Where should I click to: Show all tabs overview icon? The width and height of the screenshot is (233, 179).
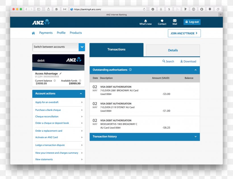click(218, 9)
